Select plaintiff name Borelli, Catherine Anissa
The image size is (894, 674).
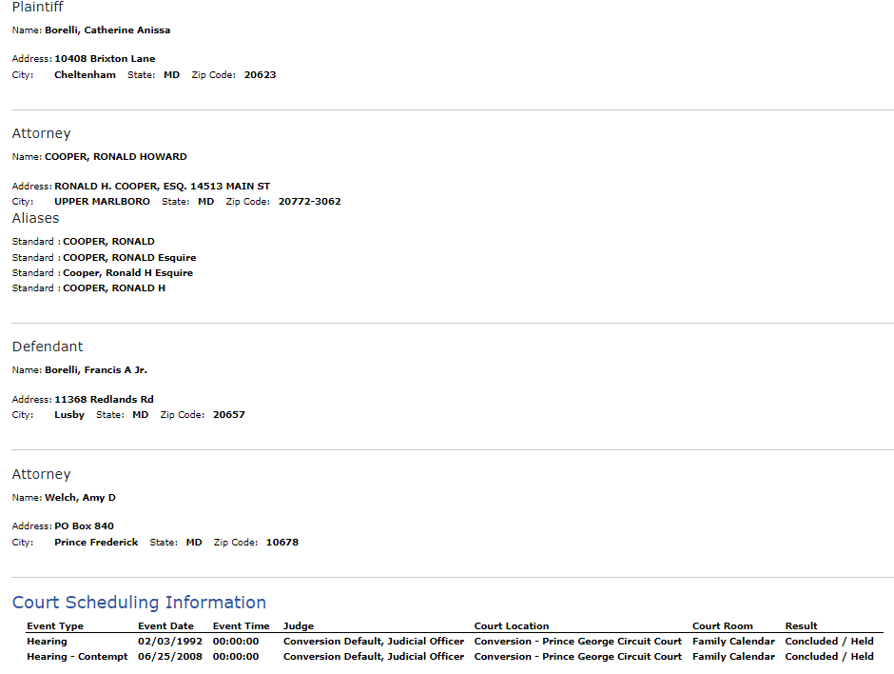(x=107, y=30)
